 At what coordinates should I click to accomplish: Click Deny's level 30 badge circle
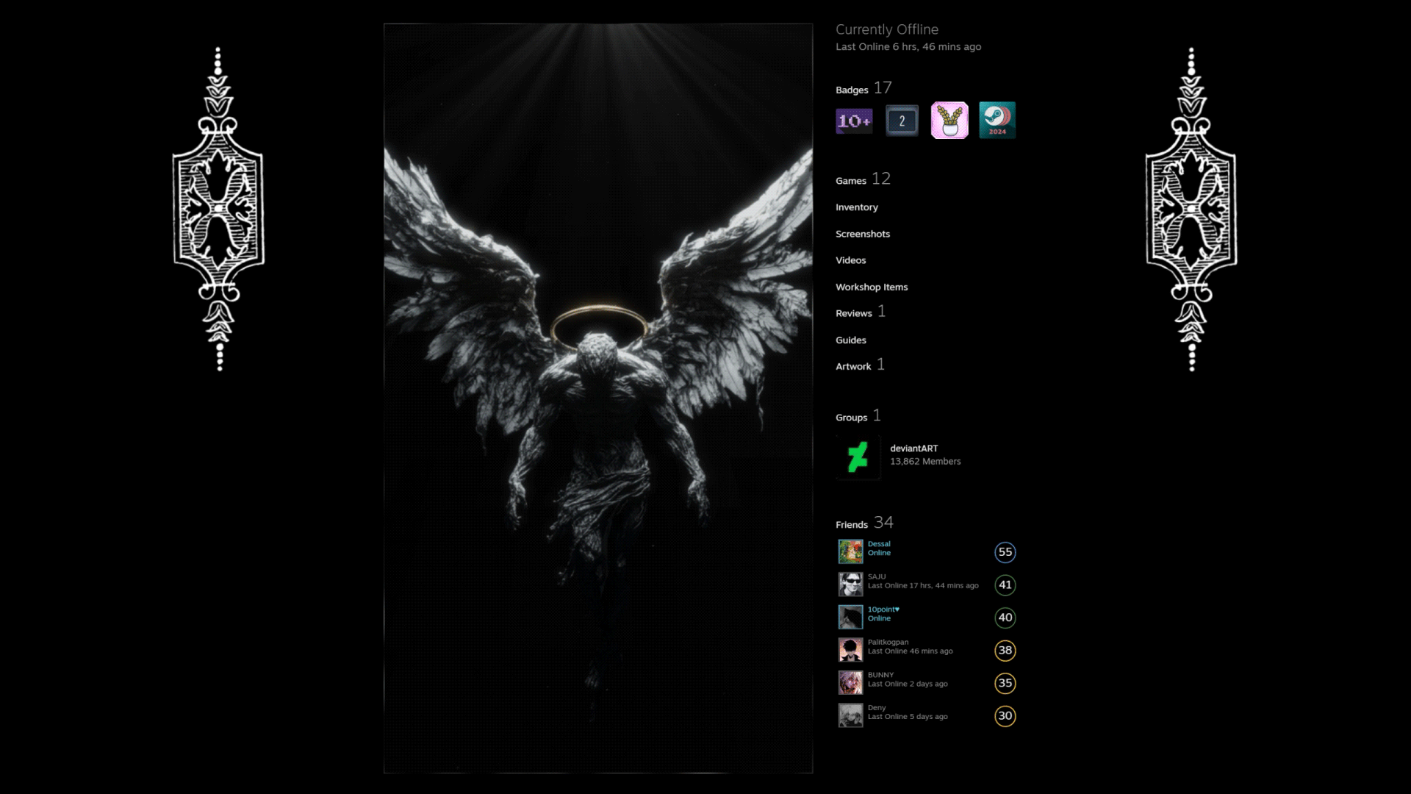pyautogui.click(x=1005, y=716)
